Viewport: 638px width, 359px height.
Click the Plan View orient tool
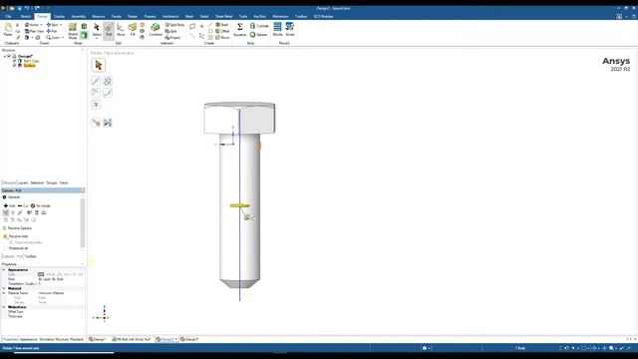click(34, 31)
